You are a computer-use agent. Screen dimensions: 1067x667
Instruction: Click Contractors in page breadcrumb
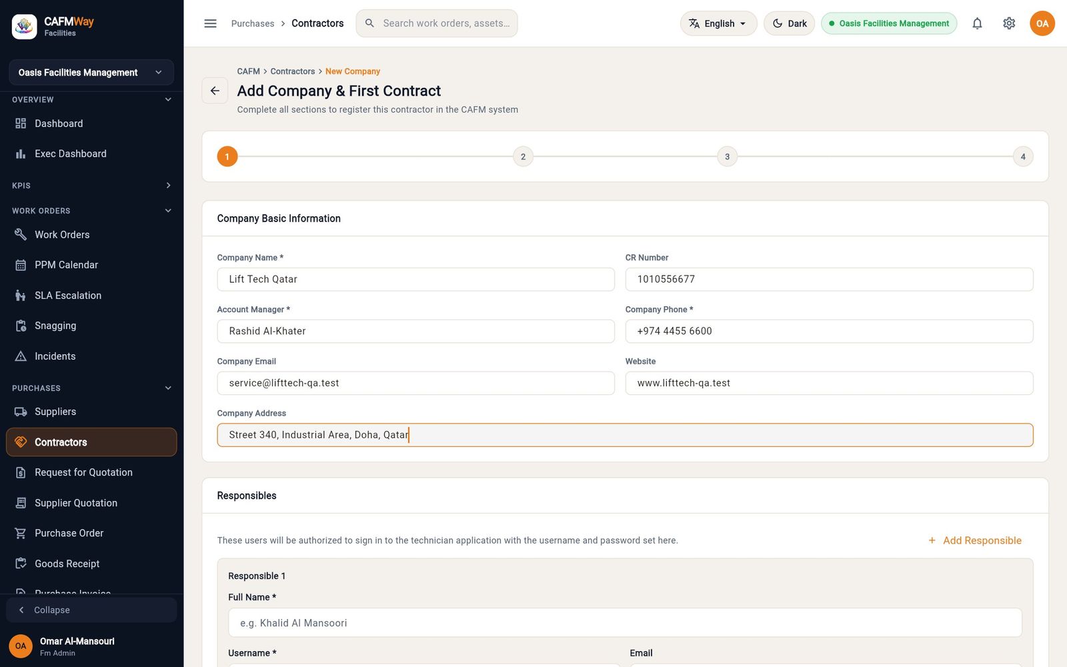pyautogui.click(x=293, y=71)
